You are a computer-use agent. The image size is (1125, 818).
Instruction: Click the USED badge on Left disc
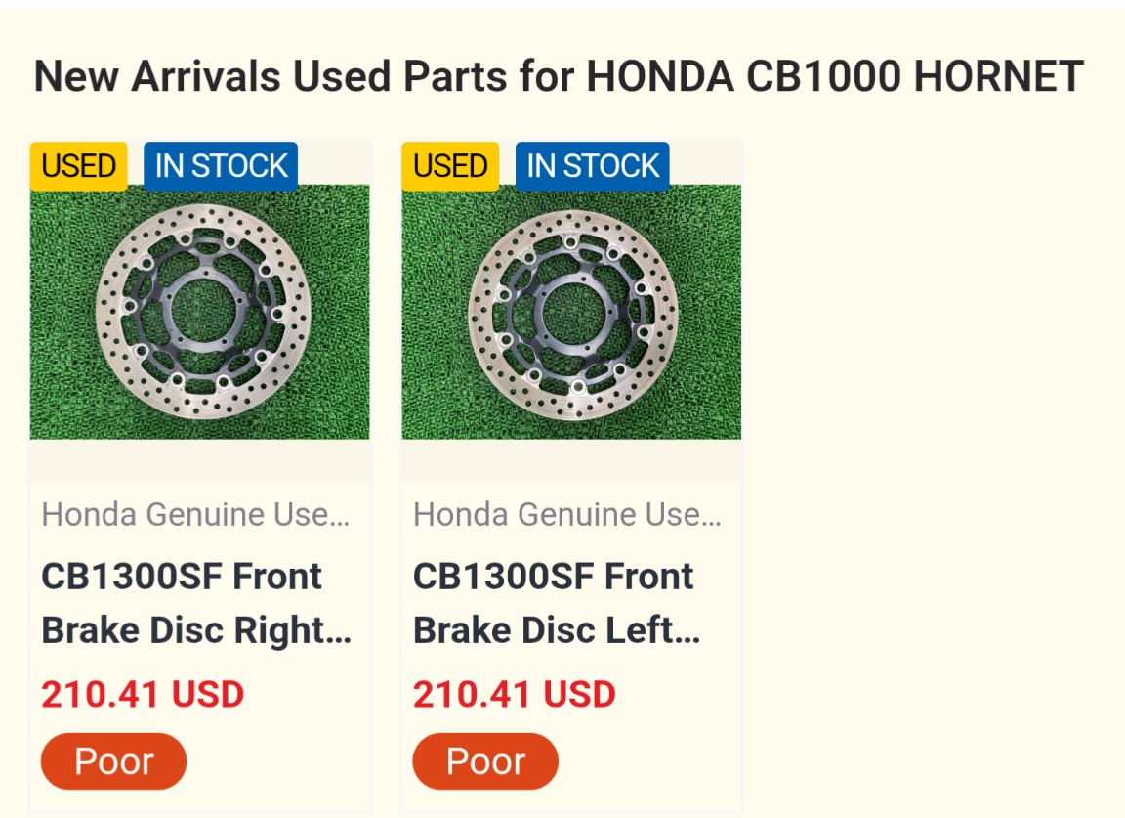(x=450, y=166)
